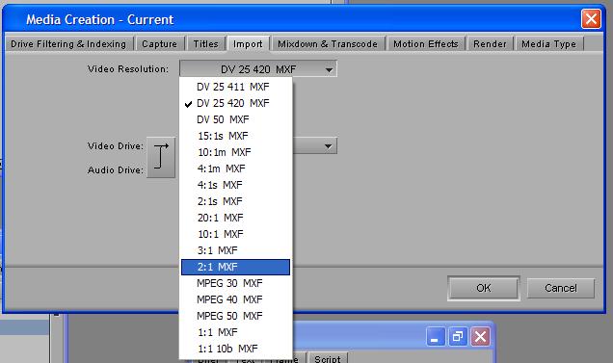Close the Media Creation dialog
The height and width of the screenshot is (363, 613).
(591, 18)
